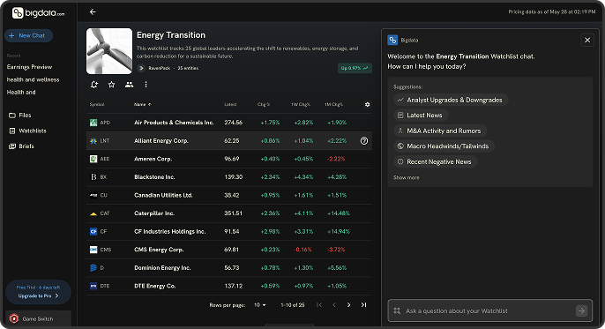The image size is (605, 329).
Task: Select CMS Energy Corp. name
Action: (159, 250)
